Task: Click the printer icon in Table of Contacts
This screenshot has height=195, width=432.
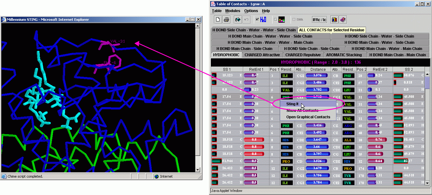Action: pos(226,20)
